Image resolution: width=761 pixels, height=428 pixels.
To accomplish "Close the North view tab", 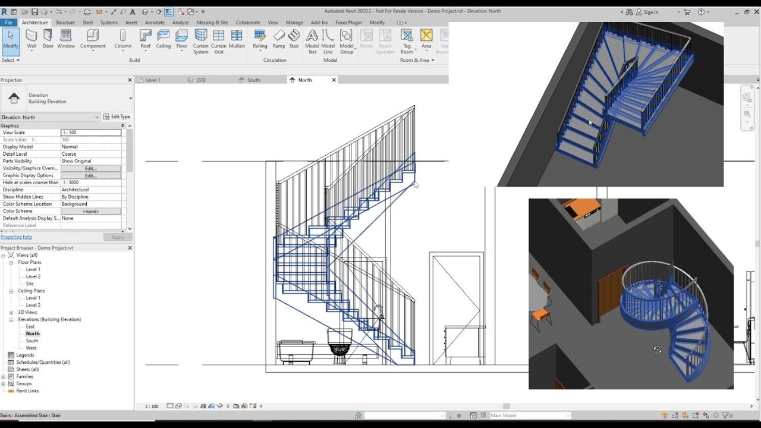I will coord(334,80).
